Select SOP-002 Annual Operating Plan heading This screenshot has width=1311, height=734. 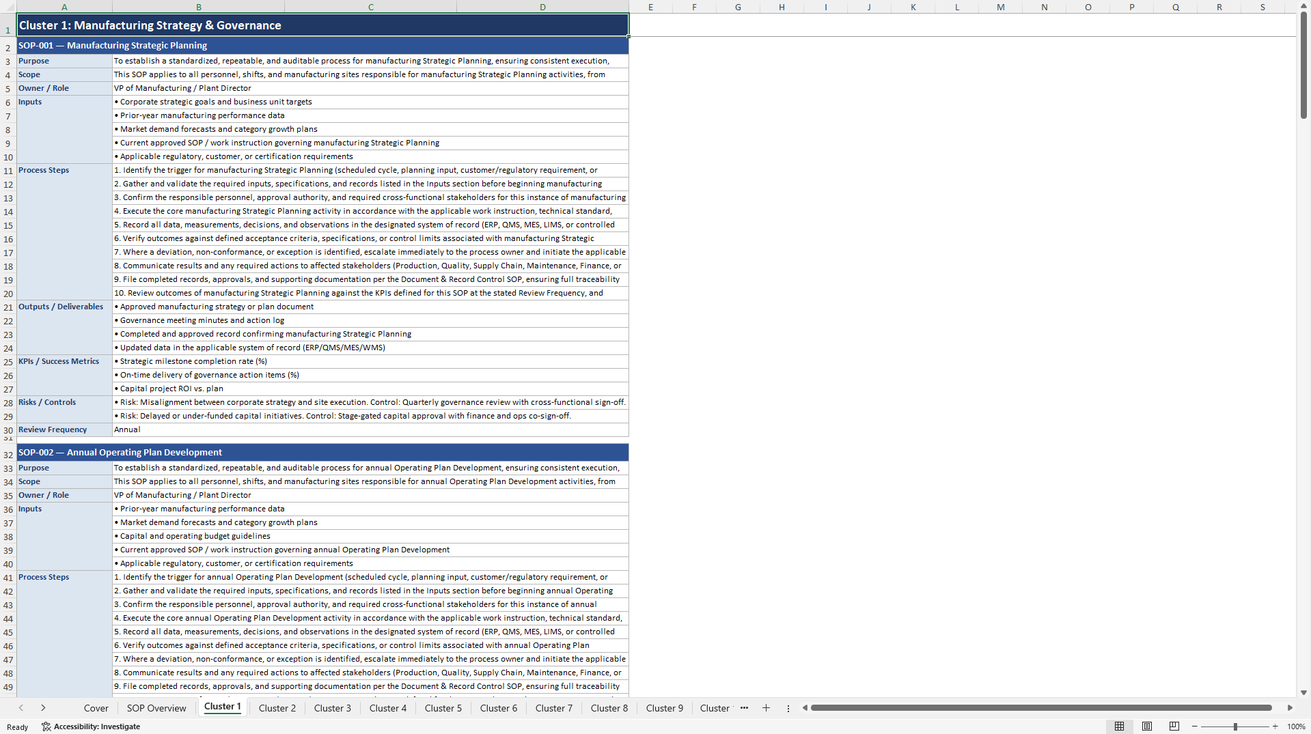pyautogui.click(x=322, y=453)
